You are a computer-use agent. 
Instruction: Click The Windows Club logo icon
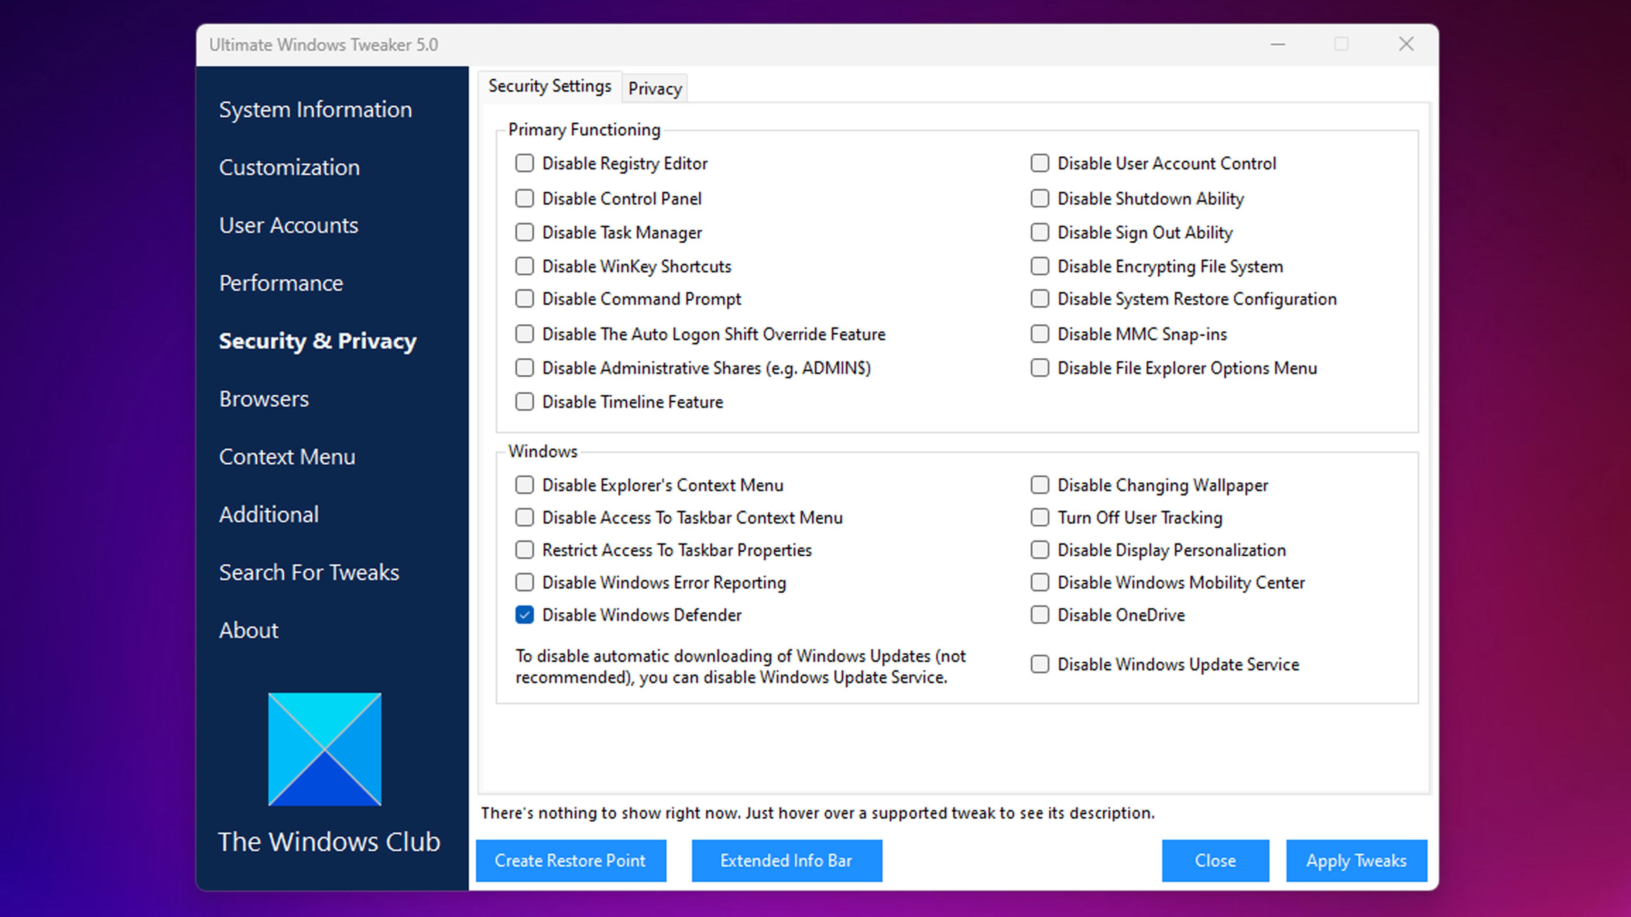coord(324,748)
